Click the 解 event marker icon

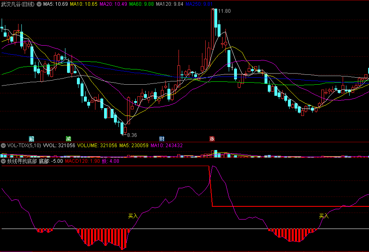[31, 139]
